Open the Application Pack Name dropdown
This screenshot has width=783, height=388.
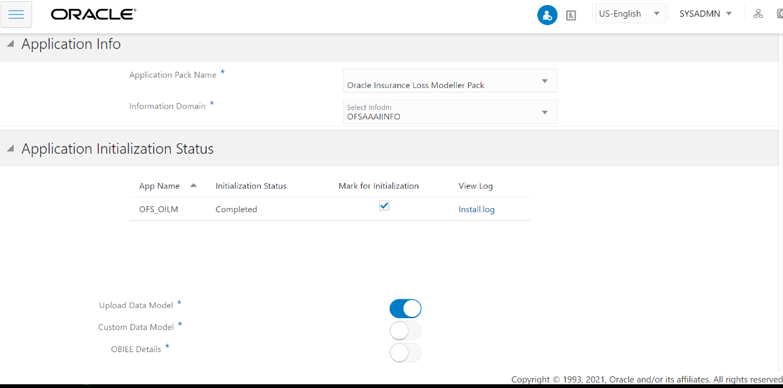tap(450, 80)
